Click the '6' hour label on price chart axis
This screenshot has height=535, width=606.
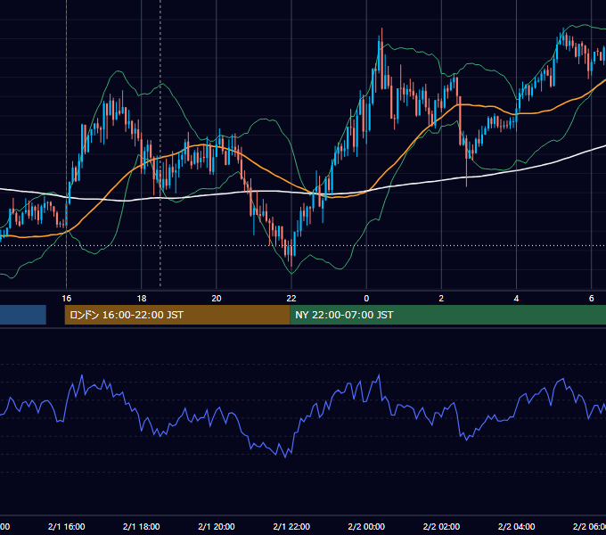(x=592, y=299)
